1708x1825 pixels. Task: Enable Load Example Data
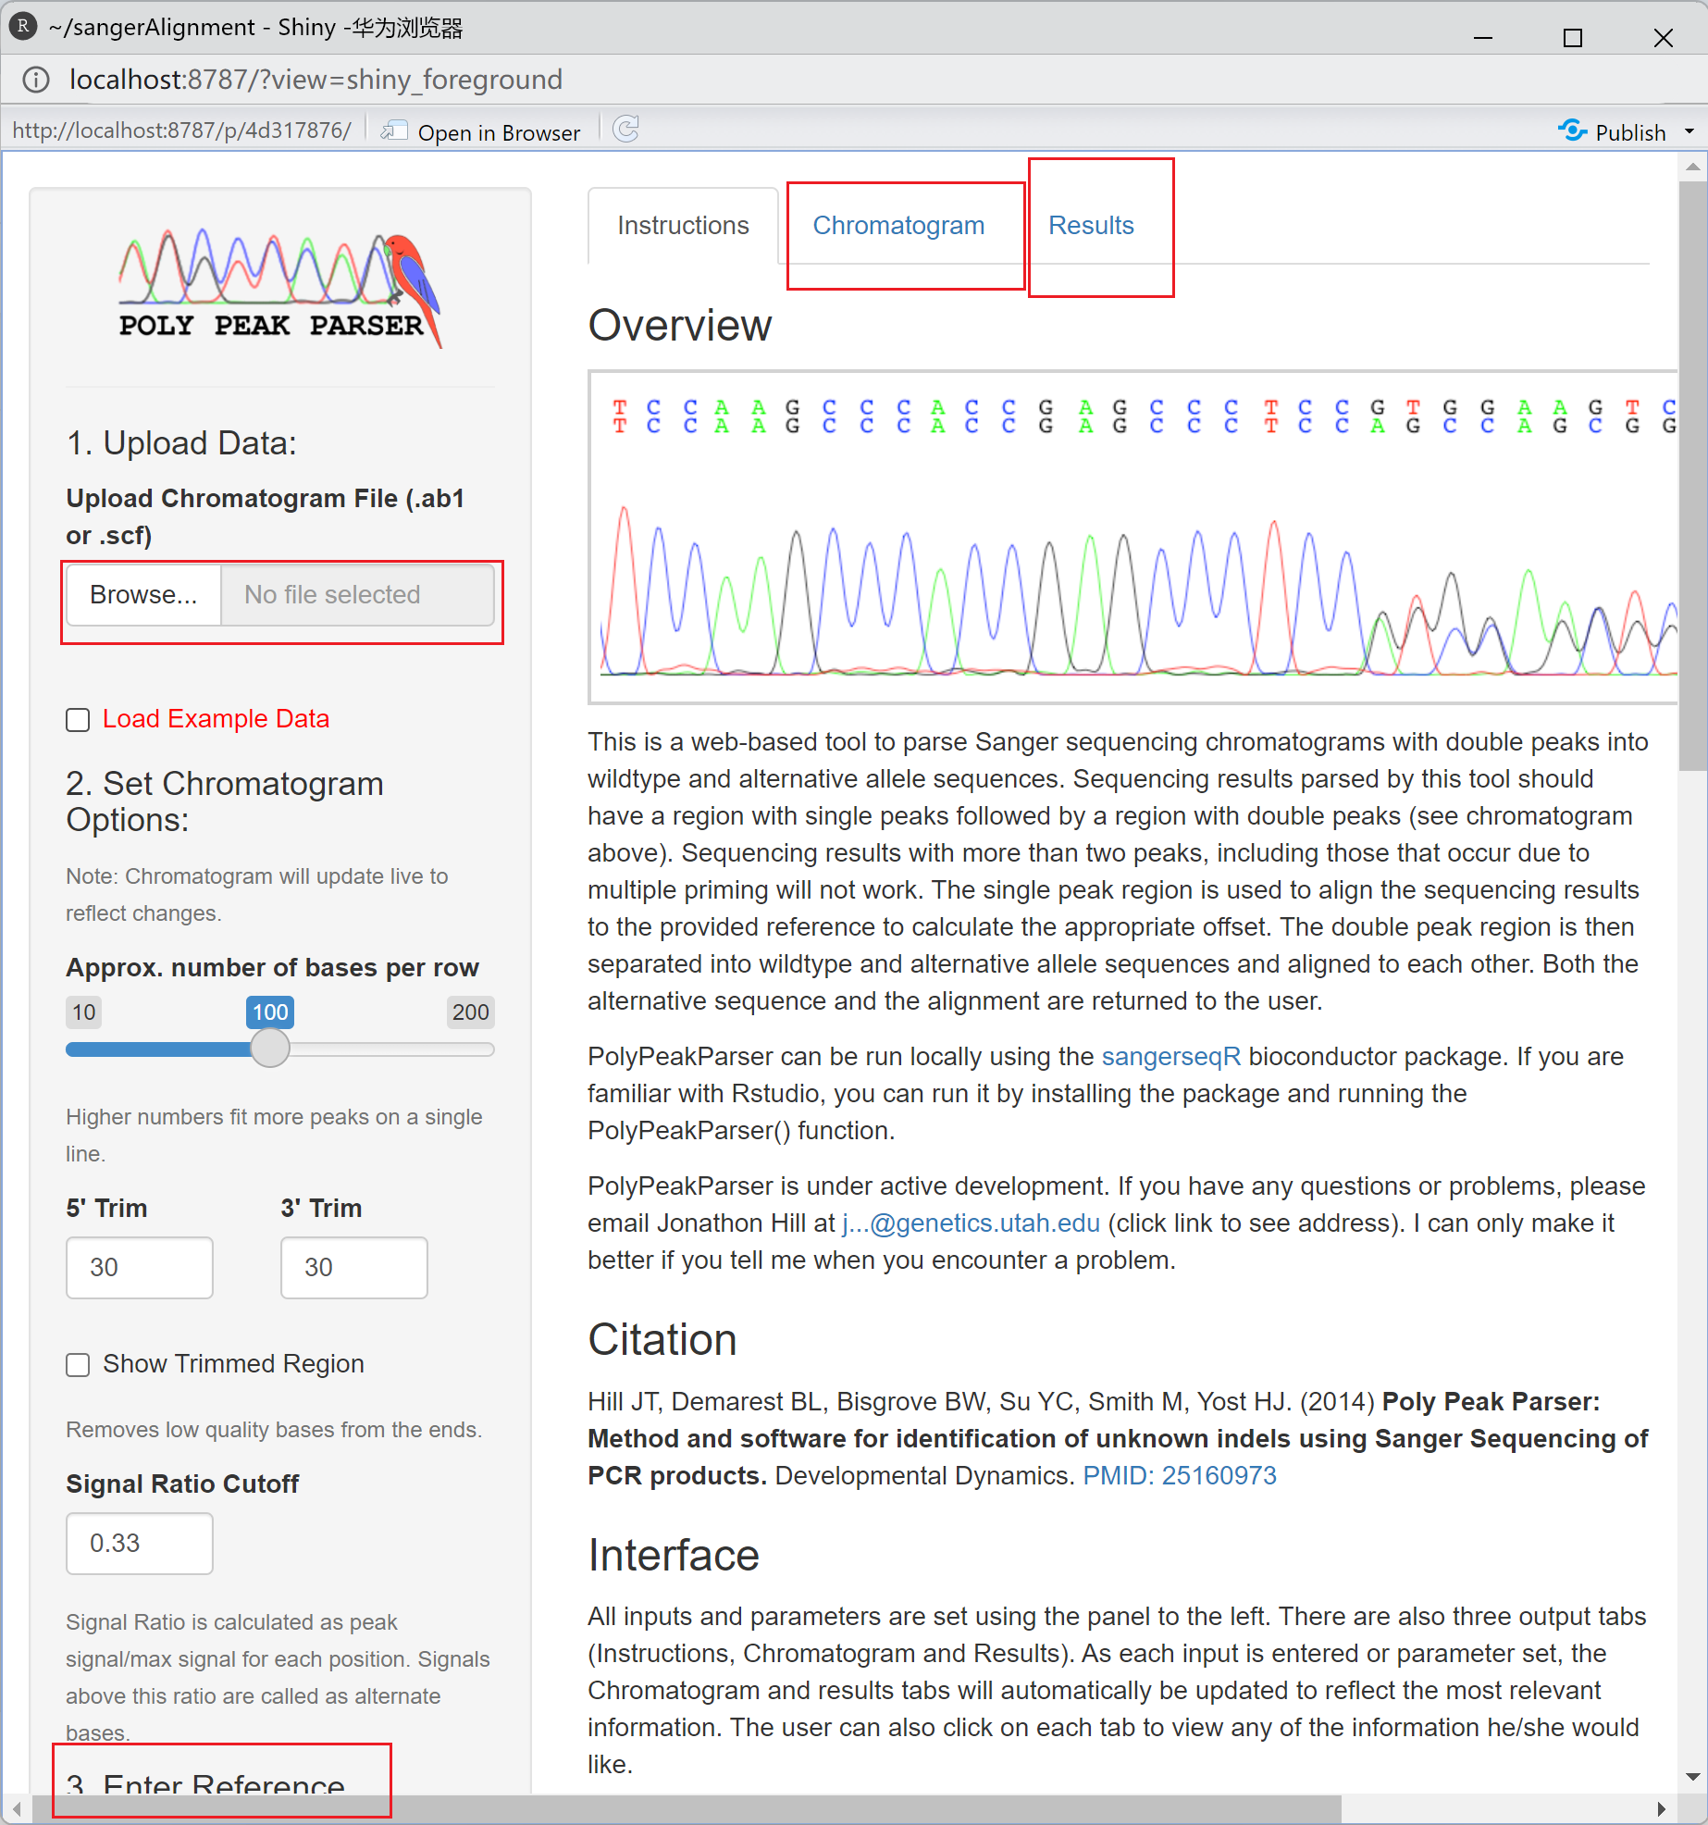78,719
